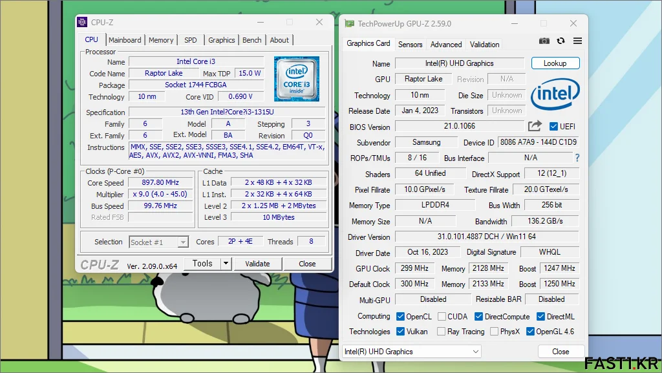The image size is (662, 373).
Task: Click the Bus Speed value 99.76 MHz
Action: (x=160, y=206)
